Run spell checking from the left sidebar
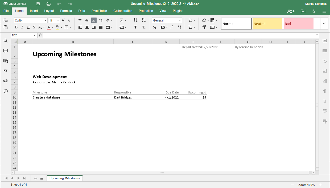Image resolution: width=330 pixels, height=188 pixels. [5, 71]
